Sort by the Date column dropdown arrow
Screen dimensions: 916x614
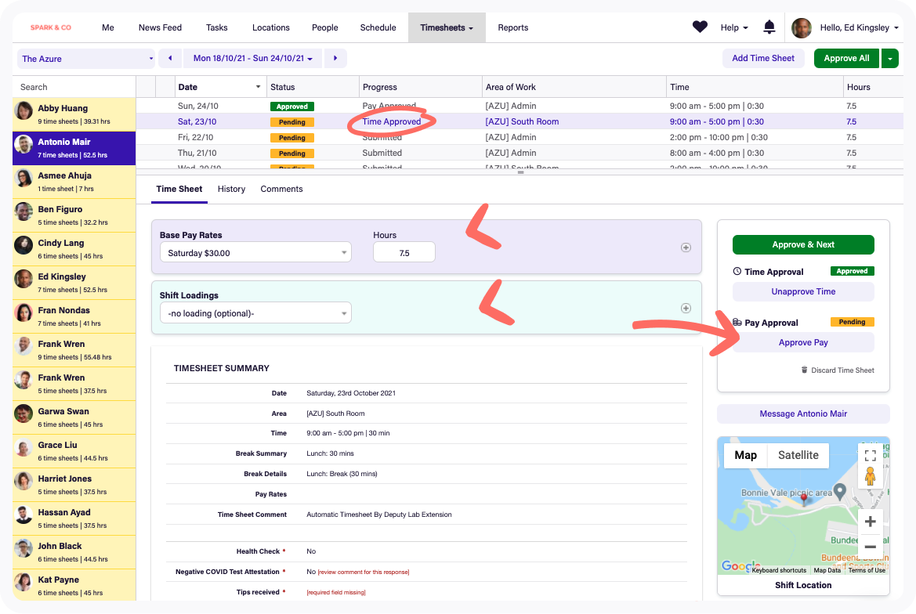[x=259, y=87]
